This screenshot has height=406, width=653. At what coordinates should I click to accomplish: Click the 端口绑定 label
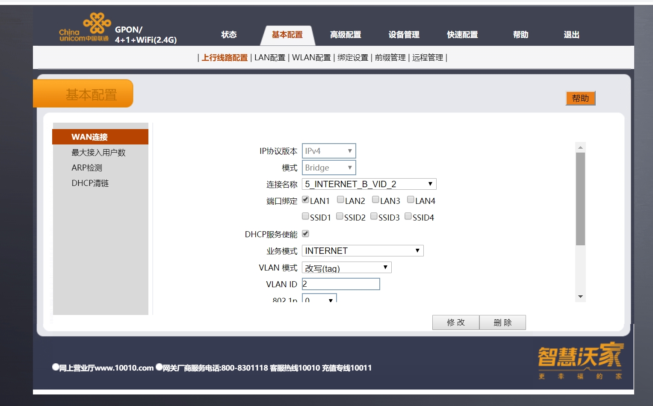click(282, 201)
